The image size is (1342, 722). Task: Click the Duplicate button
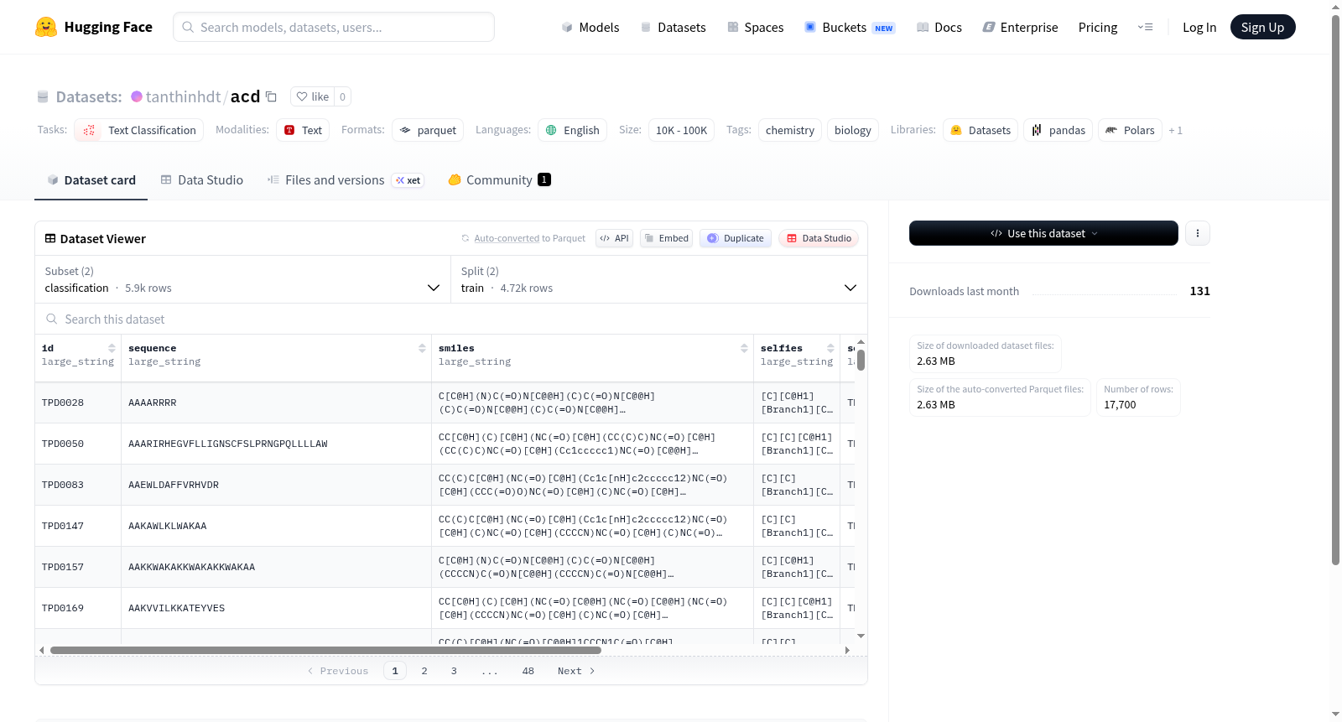point(736,238)
